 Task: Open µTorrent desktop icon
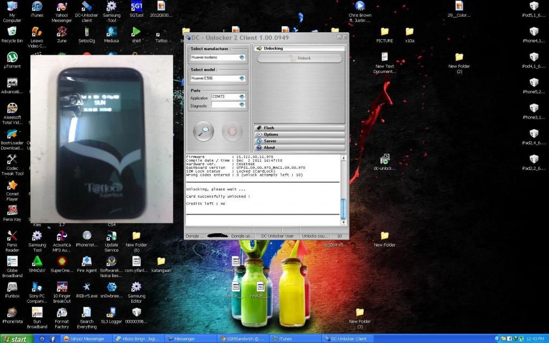click(12, 60)
